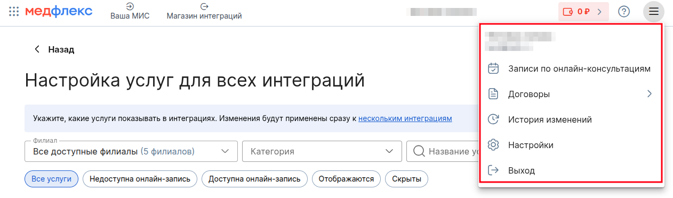This screenshot has width=673, height=198.
Task: Toggle the Скрыты filter chip
Action: coord(406,179)
